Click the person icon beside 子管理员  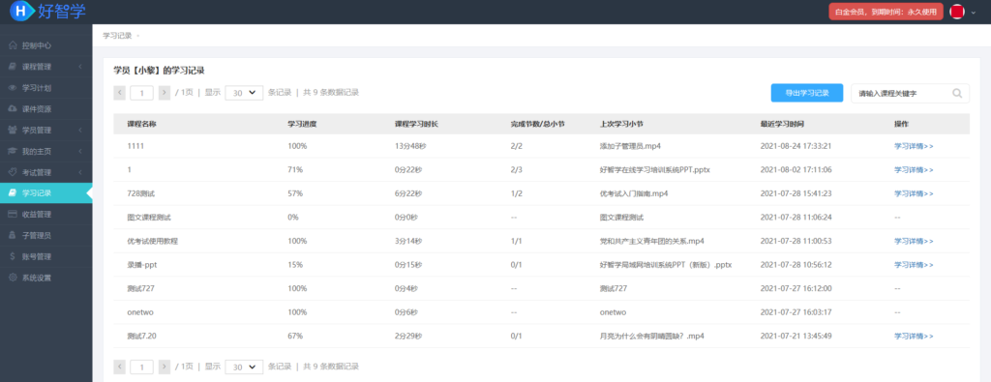13,236
